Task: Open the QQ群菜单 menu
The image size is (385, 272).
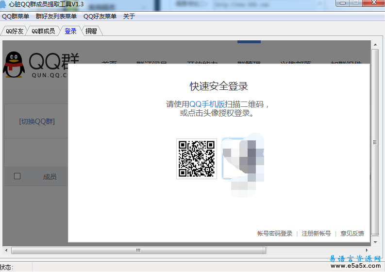Action: [x=16, y=17]
